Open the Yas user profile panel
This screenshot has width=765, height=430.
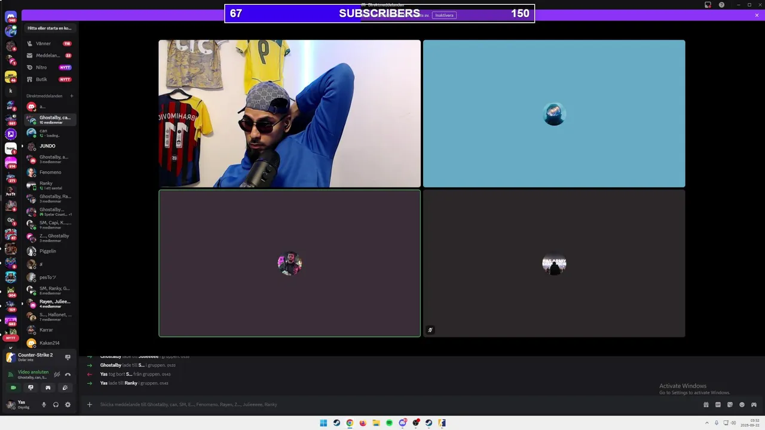click(21, 404)
